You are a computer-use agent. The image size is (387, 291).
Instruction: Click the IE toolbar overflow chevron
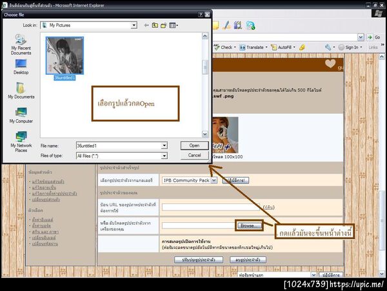pos(382,45)
